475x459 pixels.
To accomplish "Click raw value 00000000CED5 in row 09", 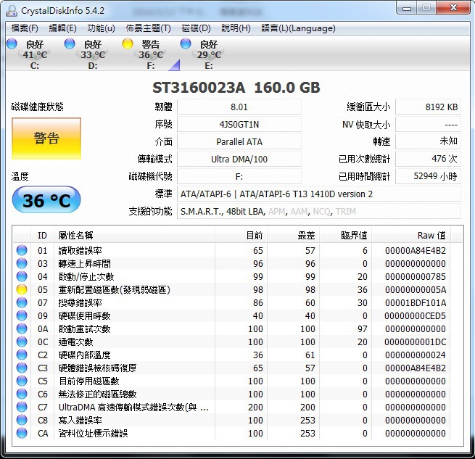I will [416, 316].
